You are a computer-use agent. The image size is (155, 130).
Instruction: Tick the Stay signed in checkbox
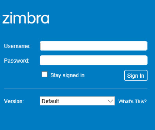coord(45,74)
